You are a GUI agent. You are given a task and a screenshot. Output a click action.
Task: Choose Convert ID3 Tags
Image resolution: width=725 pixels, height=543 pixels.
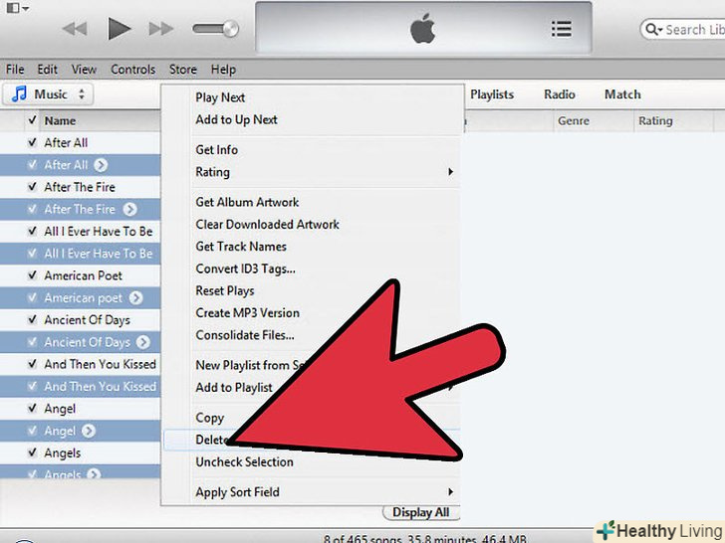click(x=245, y=269)
